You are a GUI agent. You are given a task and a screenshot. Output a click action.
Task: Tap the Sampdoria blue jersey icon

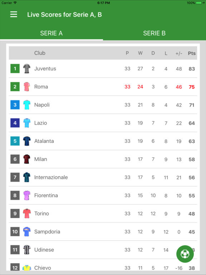[x=26, y=232]
